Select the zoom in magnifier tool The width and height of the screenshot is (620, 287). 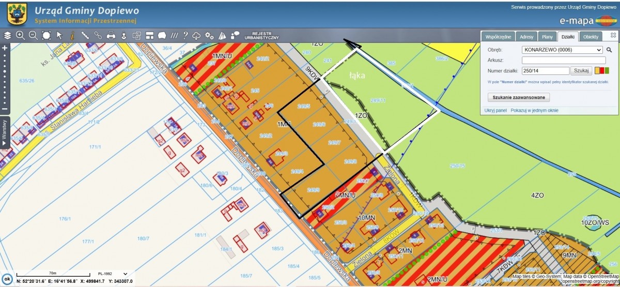coord(20,36)
